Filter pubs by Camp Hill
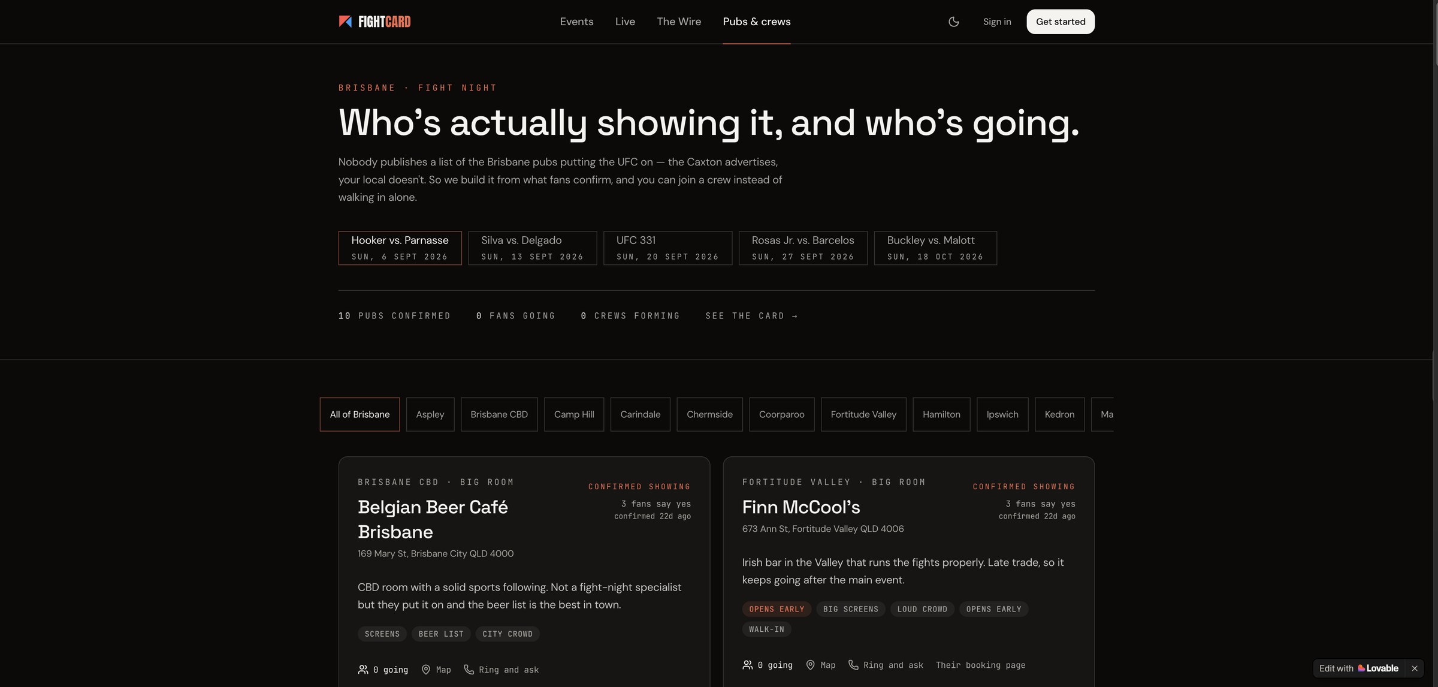The width and height of the screenshot is (1438, 687). click(x=574, y=414)
